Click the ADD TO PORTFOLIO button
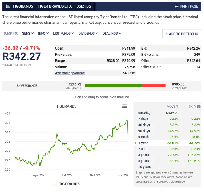The width and height of the screenshot is (204, 192). coord(181,34)
